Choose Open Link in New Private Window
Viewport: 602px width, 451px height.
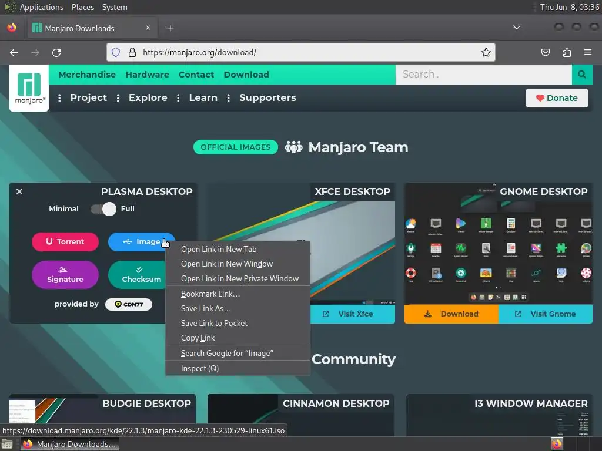tap(238, 278)
